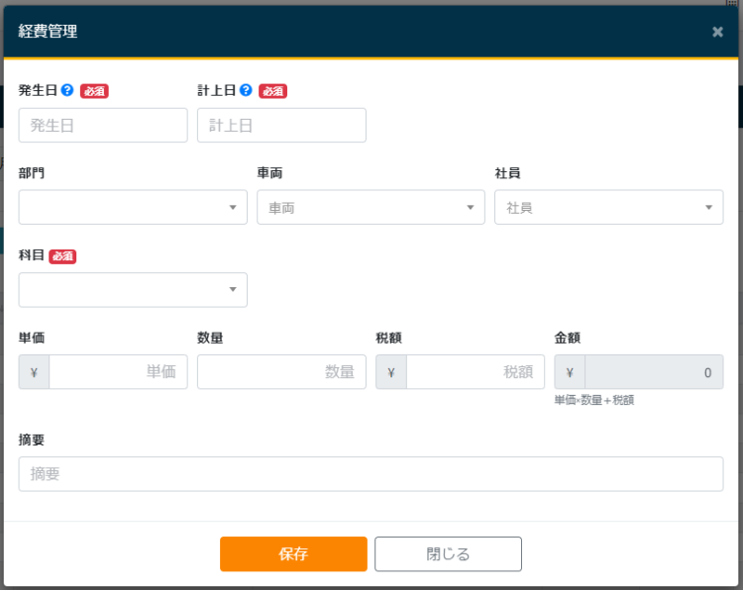Click the help icon beside 発生日
The width and height of the screenshot is (743, 590).
coord(67,90)
